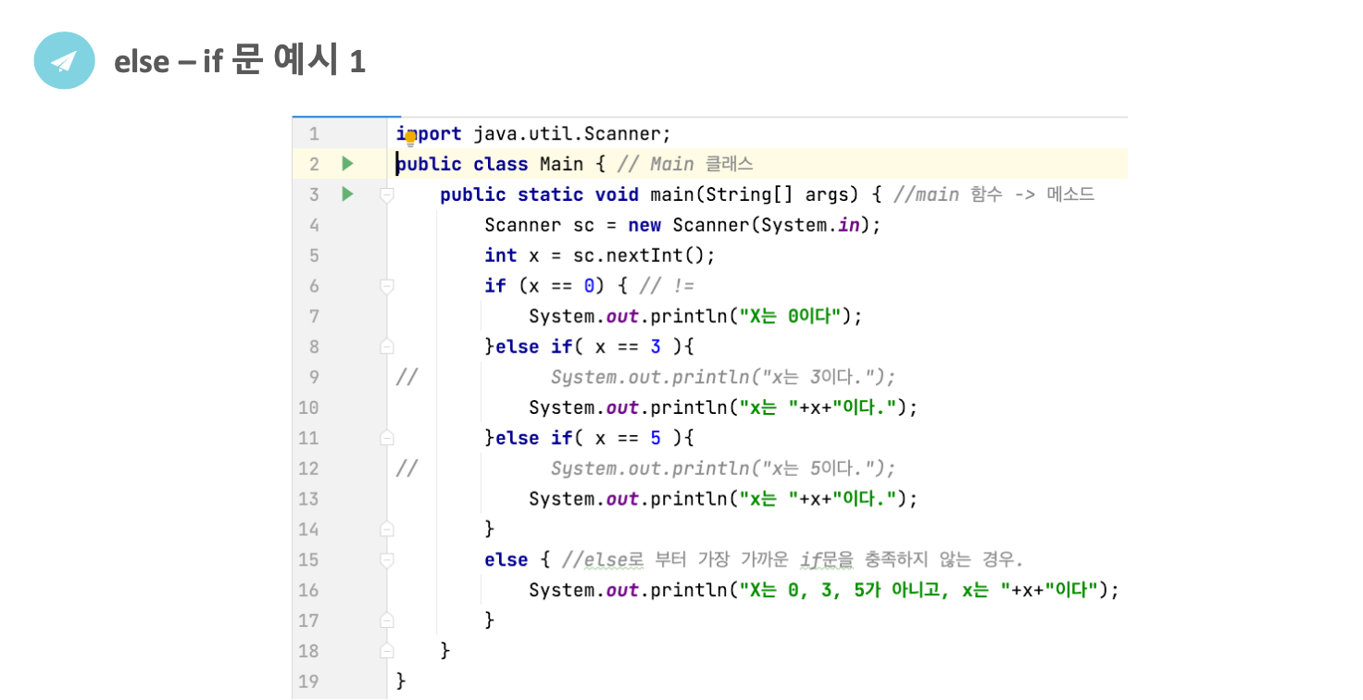Viewport: 1363px width, 700px height.
Task: Click the run arrow beside class Main
Action: pyautogui.click(x=347, y=164)
